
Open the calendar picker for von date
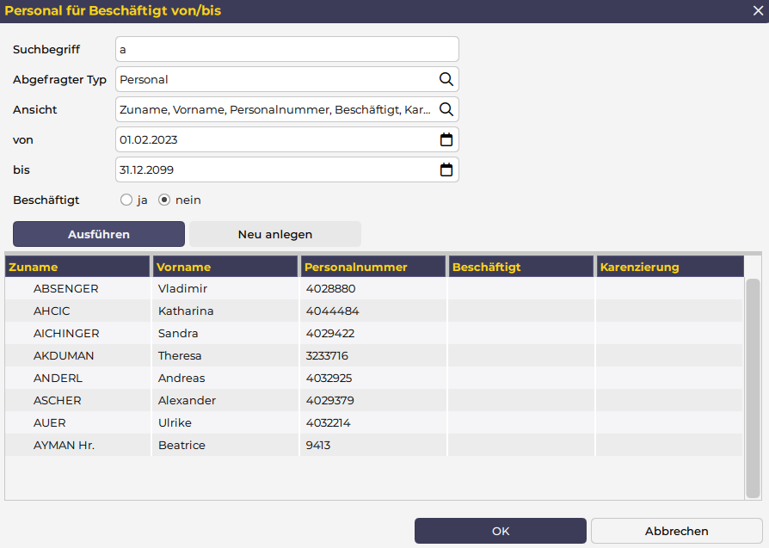[446, 139]
